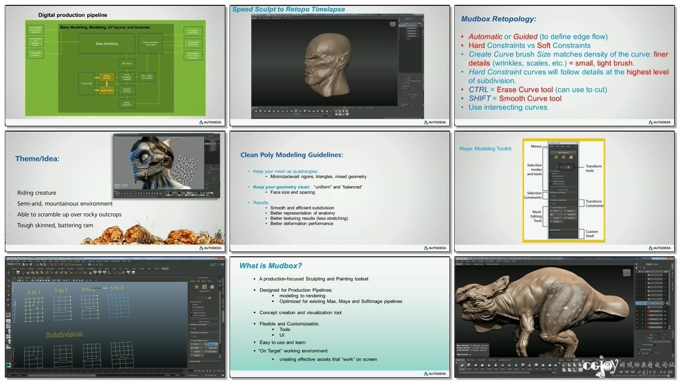Click the 'Transform tools' label in Modeling Toolkit slide
This screenshot has height=383, width=680.
click(x=593, y=169)
